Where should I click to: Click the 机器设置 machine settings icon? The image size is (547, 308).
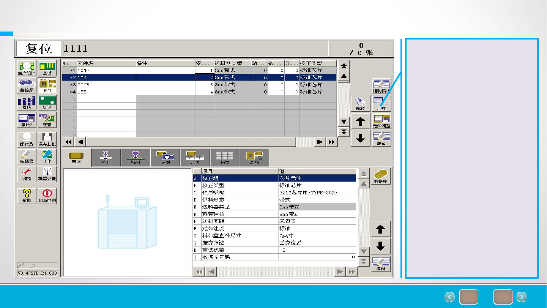tap(47, 174)
